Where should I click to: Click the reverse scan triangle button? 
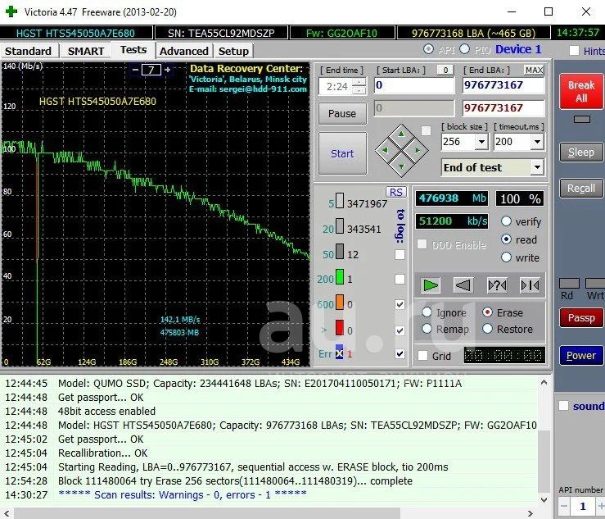(463, 285)
